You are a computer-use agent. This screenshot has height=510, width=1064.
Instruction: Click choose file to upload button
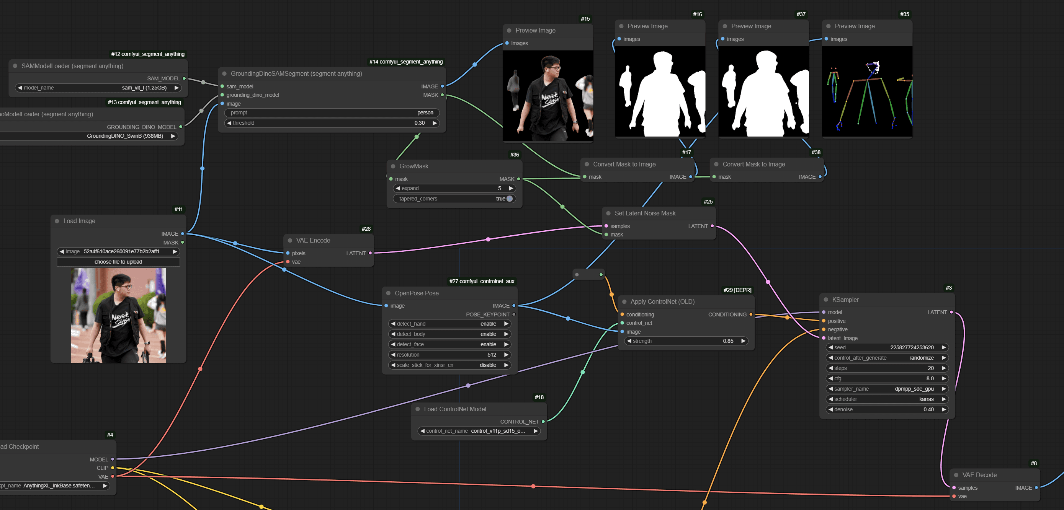coord(118,262)
